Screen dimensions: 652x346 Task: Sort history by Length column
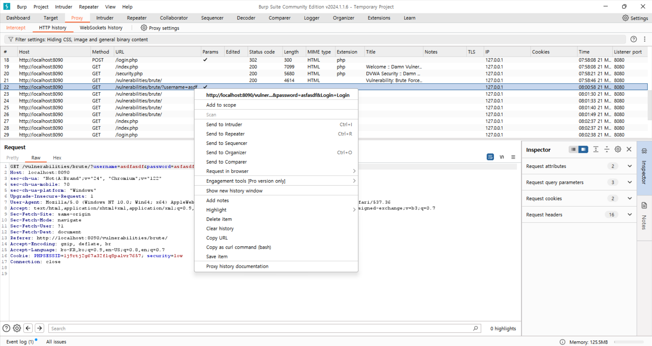point(294,52)
